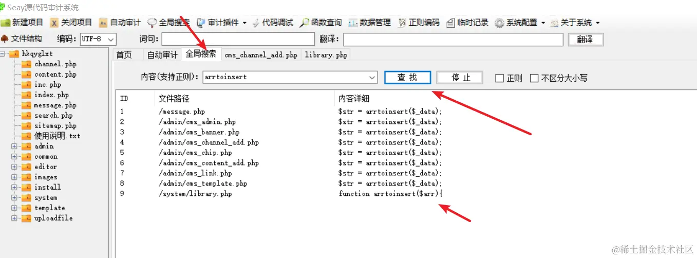Click the search.php file icon

click(x=26, y=116)
